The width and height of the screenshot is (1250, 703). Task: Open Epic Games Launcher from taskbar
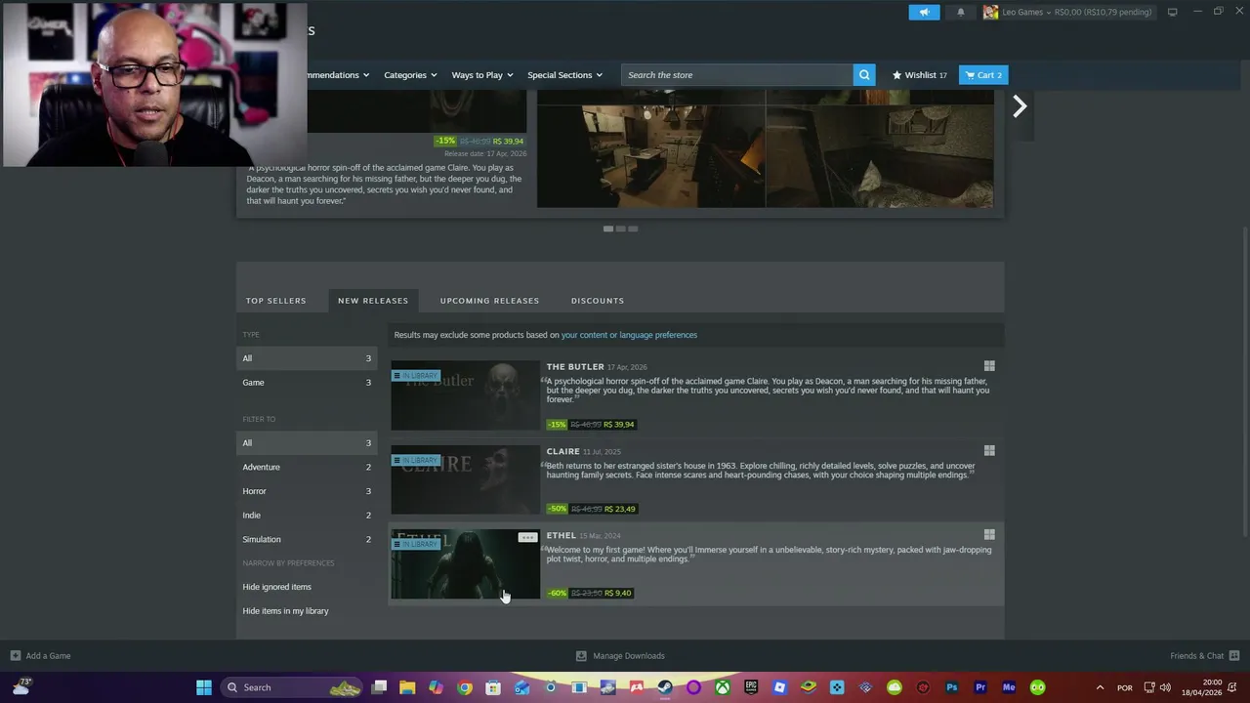click(751, 687)
